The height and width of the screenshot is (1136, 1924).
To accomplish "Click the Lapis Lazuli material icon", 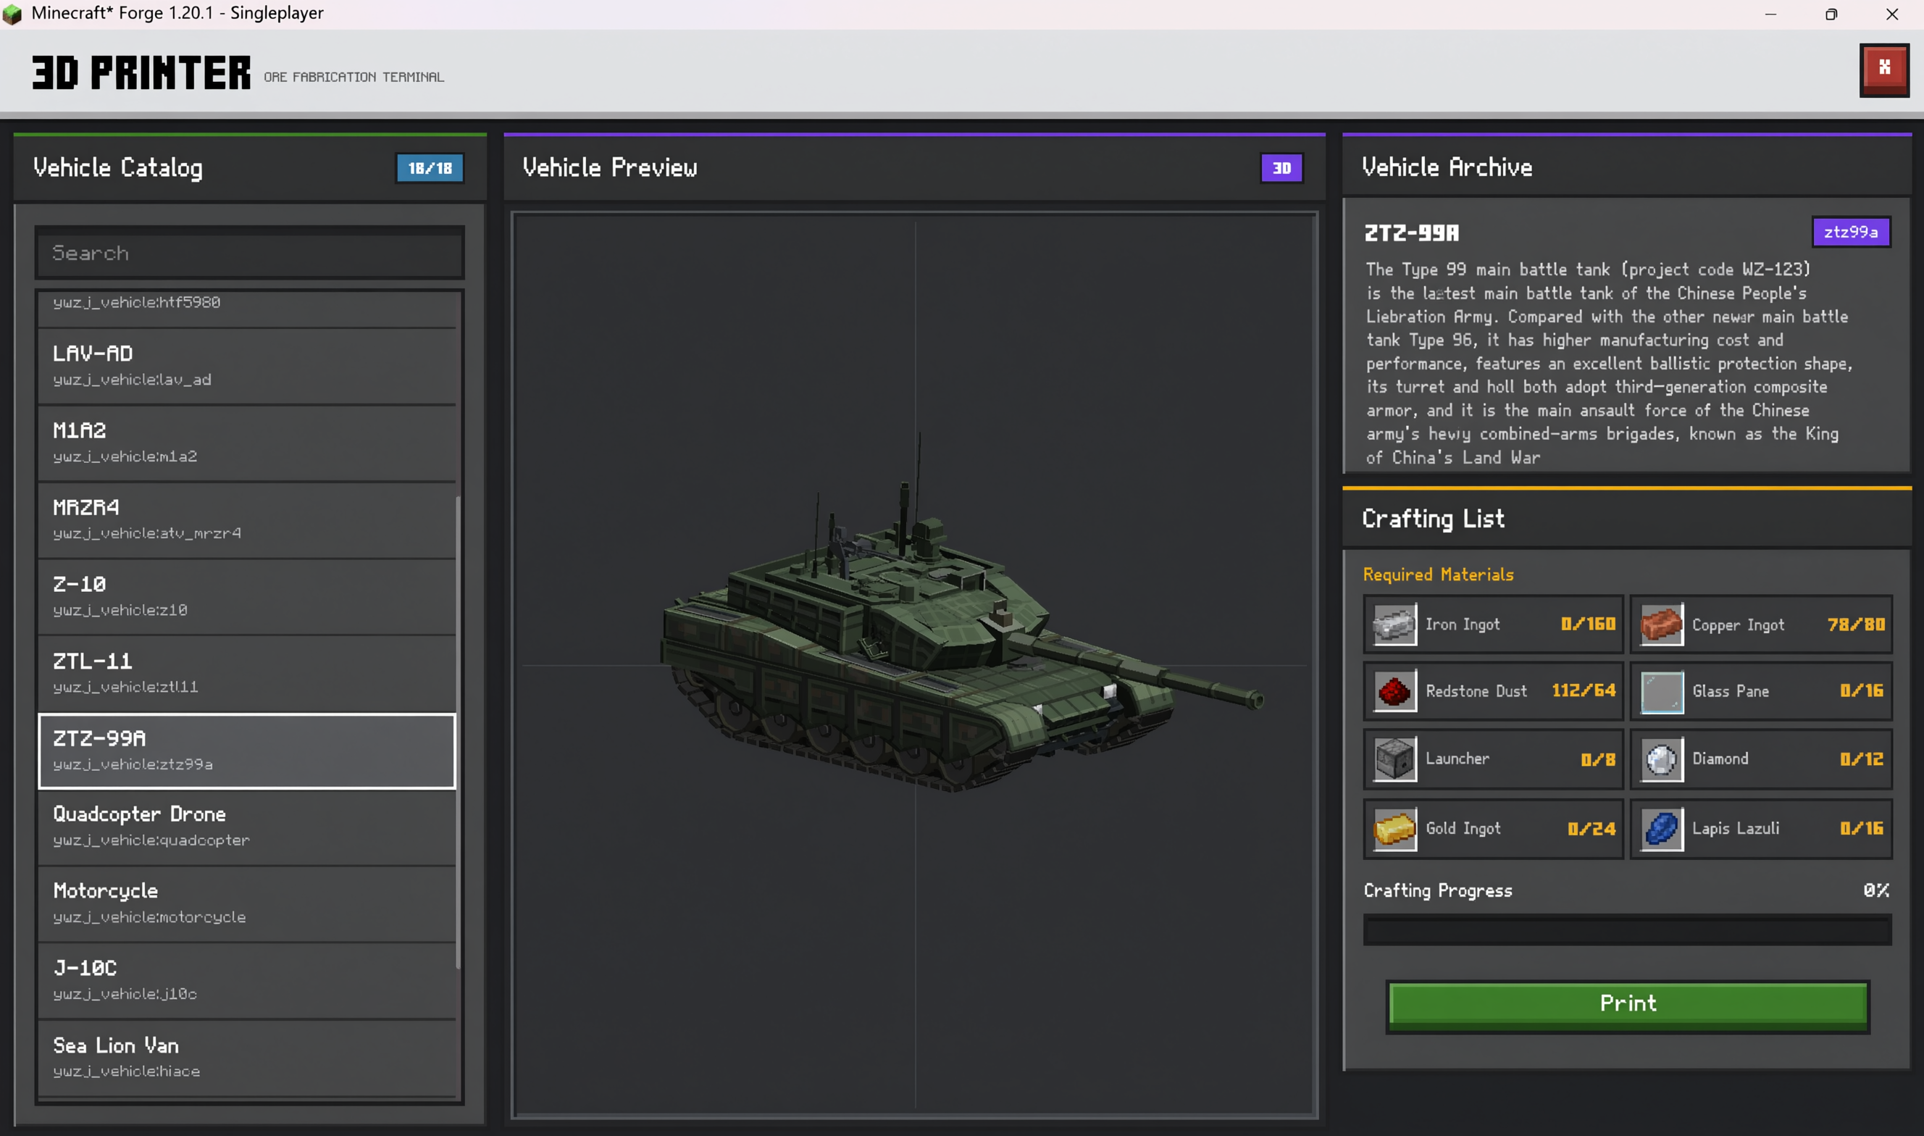I will [1662, 829].
